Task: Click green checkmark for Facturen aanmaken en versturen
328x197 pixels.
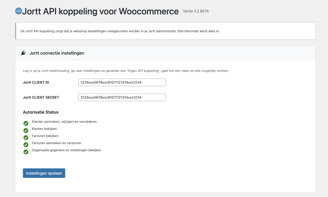Action: [26, 145]
